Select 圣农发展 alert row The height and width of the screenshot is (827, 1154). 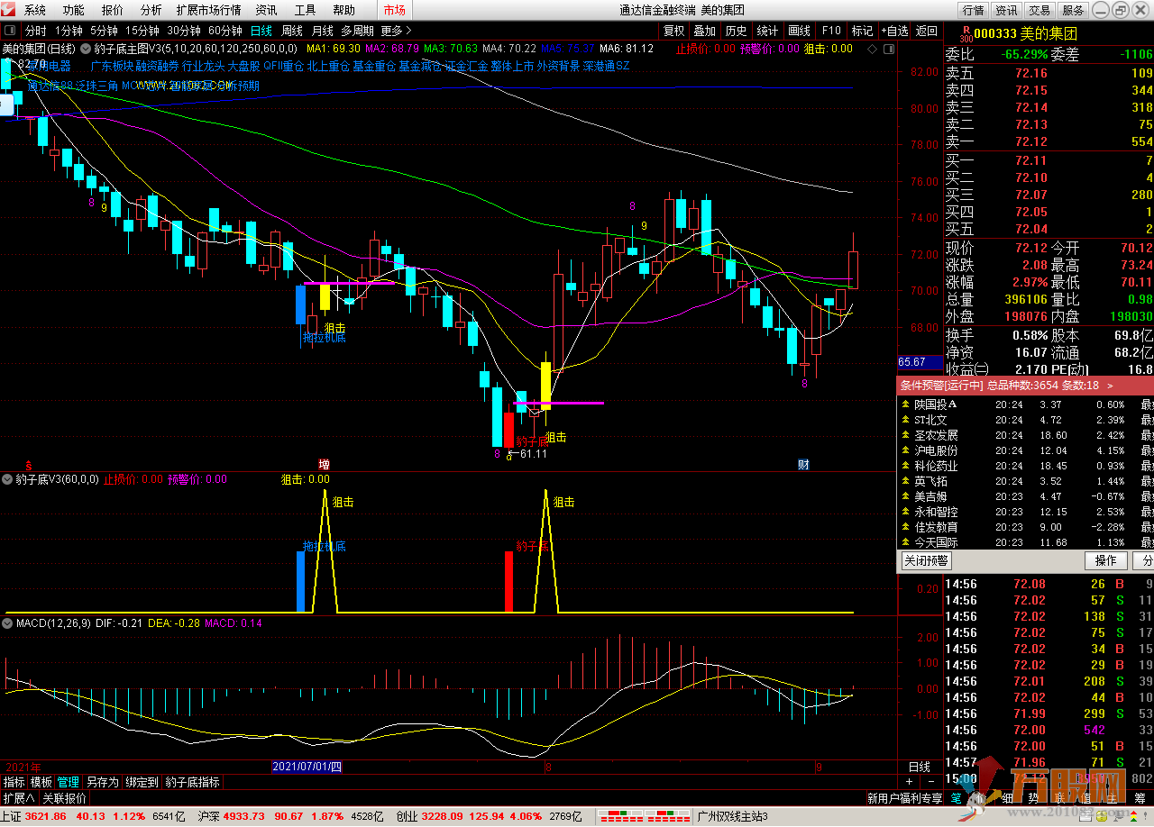pyautogui.click(x=1025, y=435)
